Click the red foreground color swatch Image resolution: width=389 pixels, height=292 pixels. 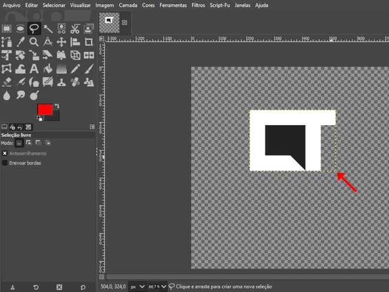click(45, 109)
